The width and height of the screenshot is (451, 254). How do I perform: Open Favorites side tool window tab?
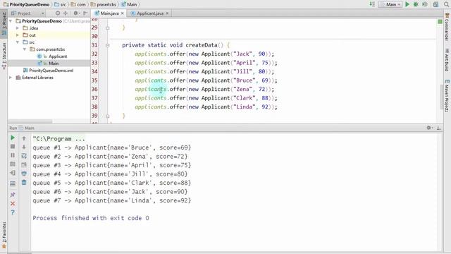tap(4, 235)
